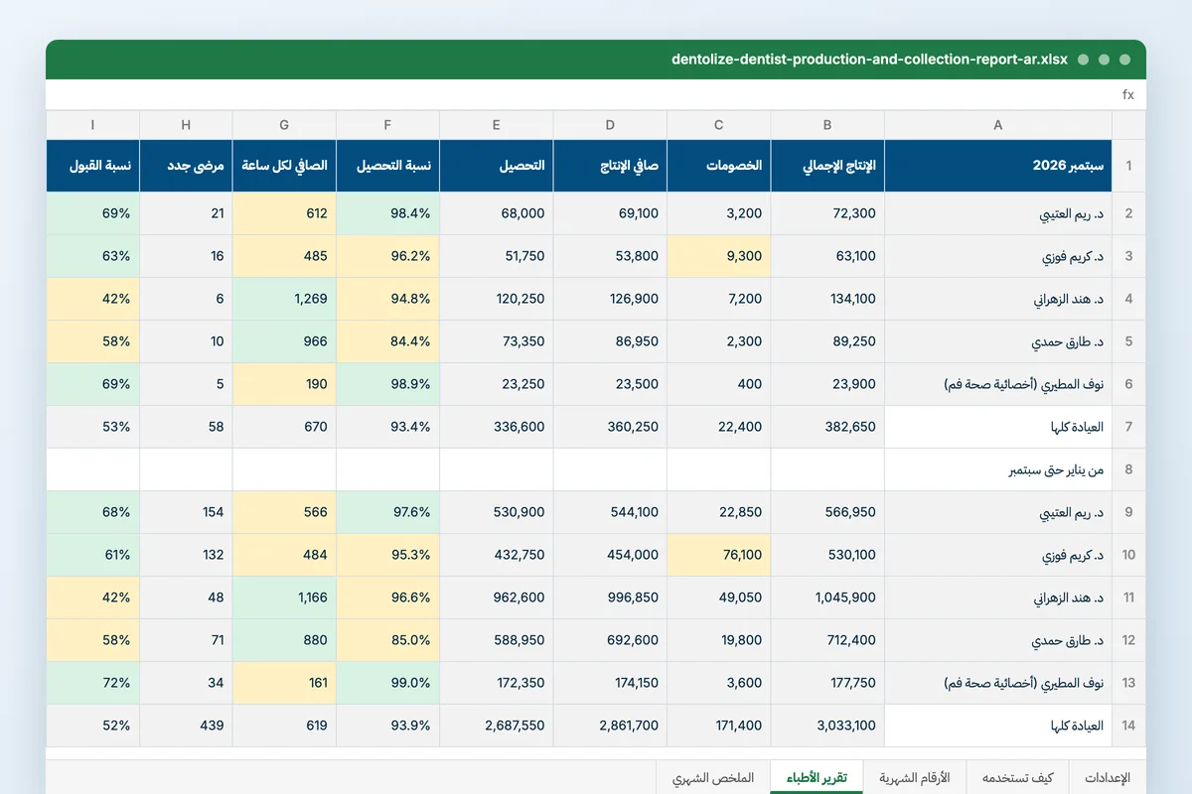Image resolution: width=1192 pixels, height=794 pixels.
Task: Click the مرضى جدد header cell
Action: point(186,166)
